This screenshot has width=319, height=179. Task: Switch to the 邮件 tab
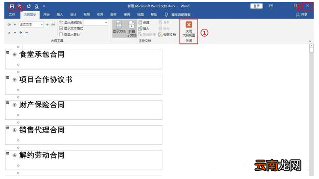[114, 14]
